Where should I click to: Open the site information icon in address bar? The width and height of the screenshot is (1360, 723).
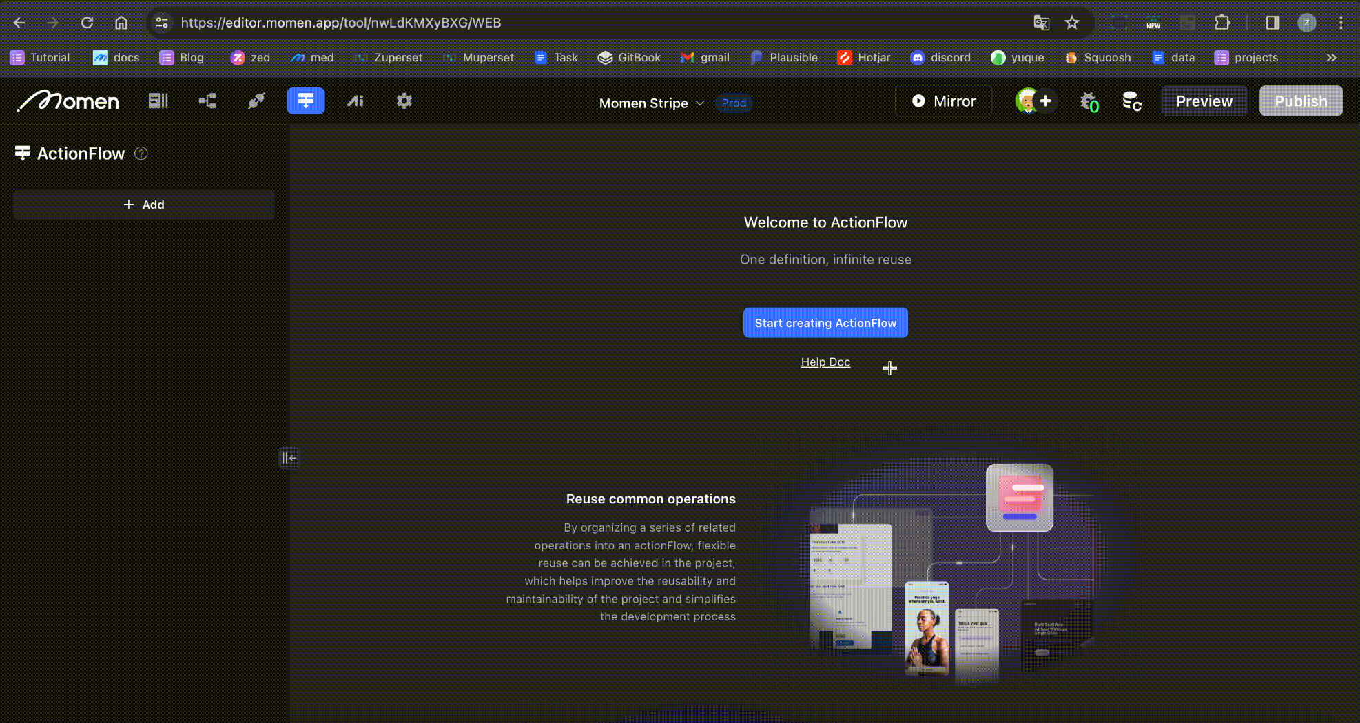[x=162, y=23]
